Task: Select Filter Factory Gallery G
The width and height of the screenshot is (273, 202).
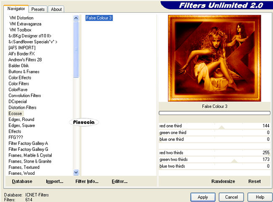Action: [x=28, y=149]
